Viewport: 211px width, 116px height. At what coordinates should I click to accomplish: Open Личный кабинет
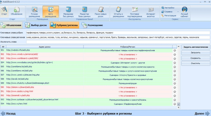[x=184, y=12]
